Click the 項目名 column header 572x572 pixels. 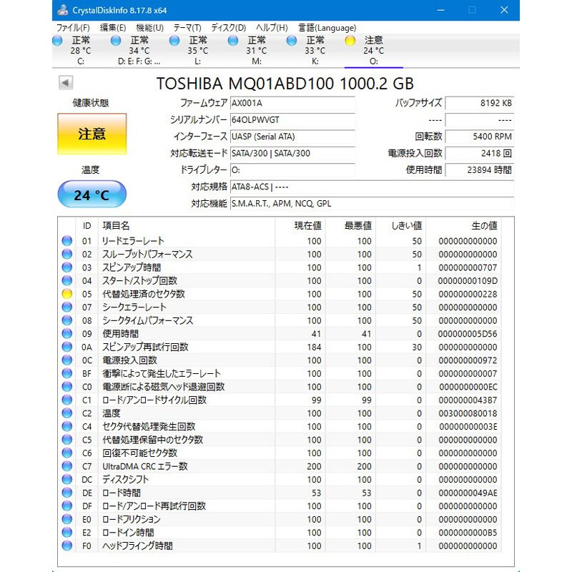186,226
